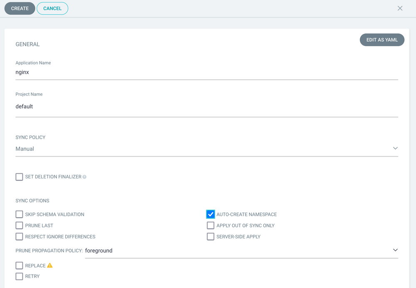Screen dimensions: 416x288
Task: Turn on Server-Side Apply
Action: tap(210, 236)
